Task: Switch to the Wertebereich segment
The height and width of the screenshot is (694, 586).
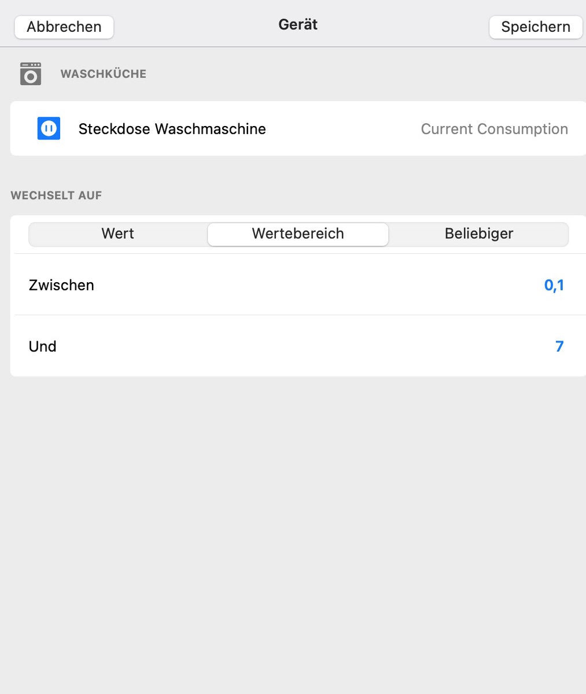Action: [x=298, y=234]
